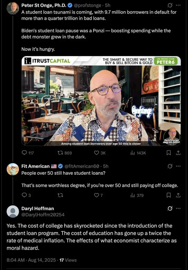Play the ITrustCapital video thumbnail
The height and width of the screenshot is (270, 188).
tap(101, 101)
